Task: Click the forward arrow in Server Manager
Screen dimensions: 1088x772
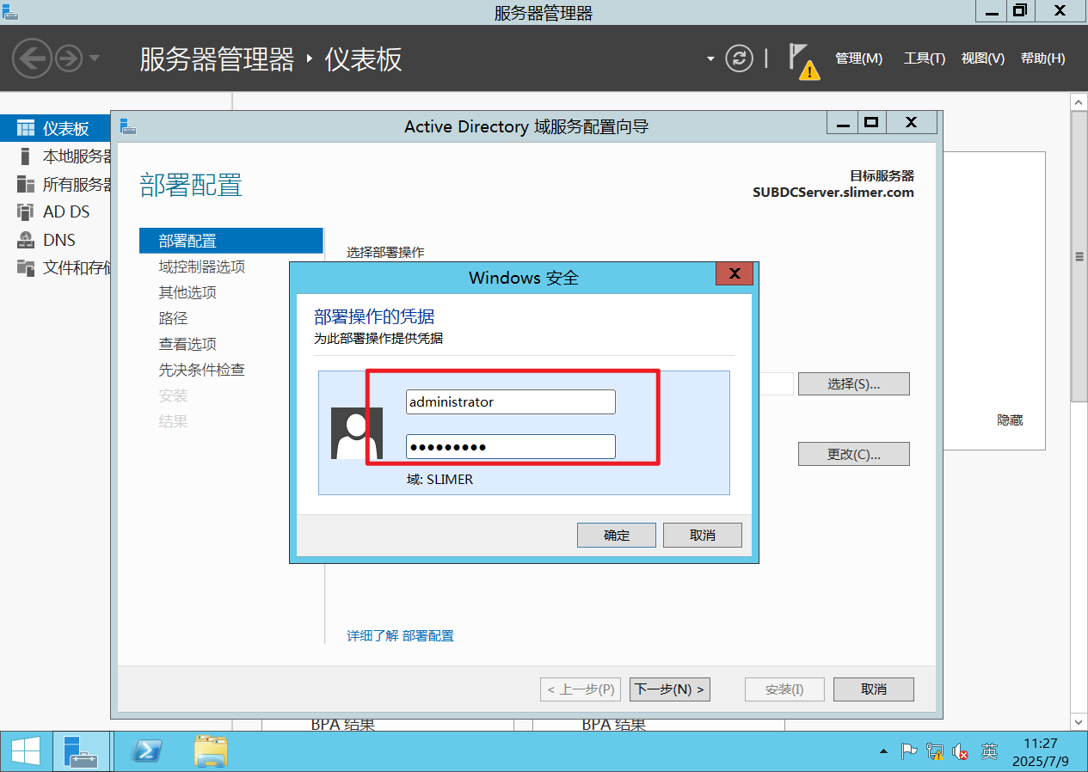Action: coord(69,58)
